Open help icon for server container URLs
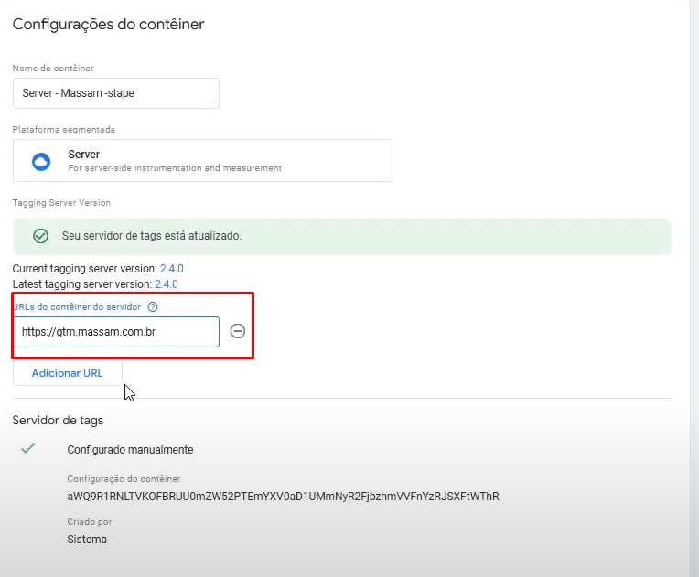Screen dimensions: 699x577 153,306
